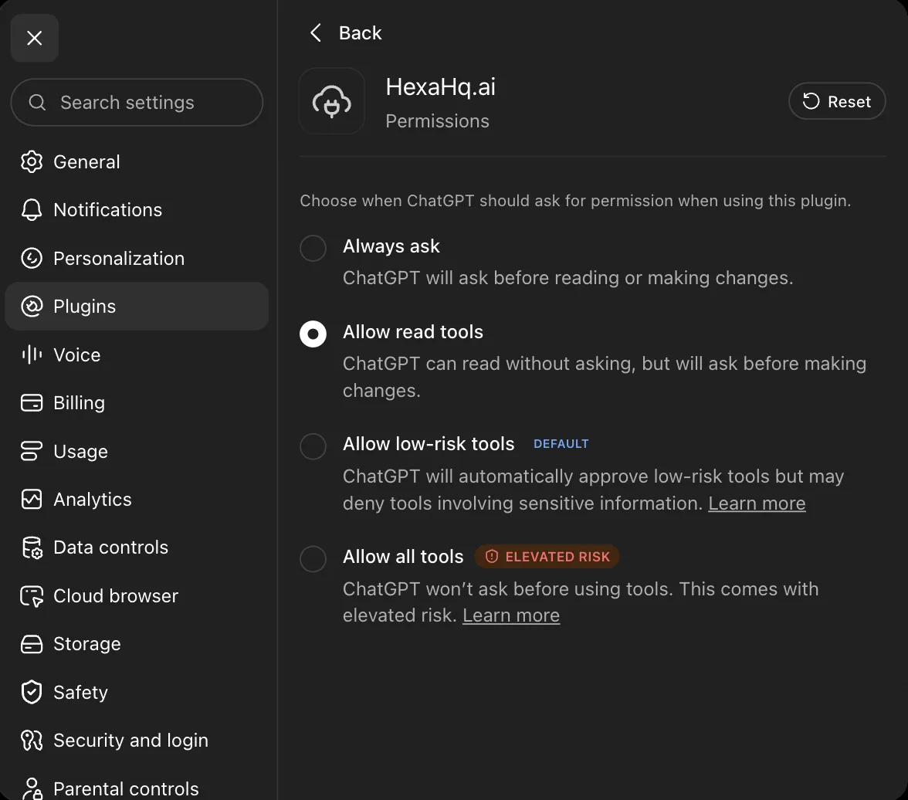Select the Allow read tools radio button
The height and width of the screenshot is (800, 908).
(x=313, y=334)
